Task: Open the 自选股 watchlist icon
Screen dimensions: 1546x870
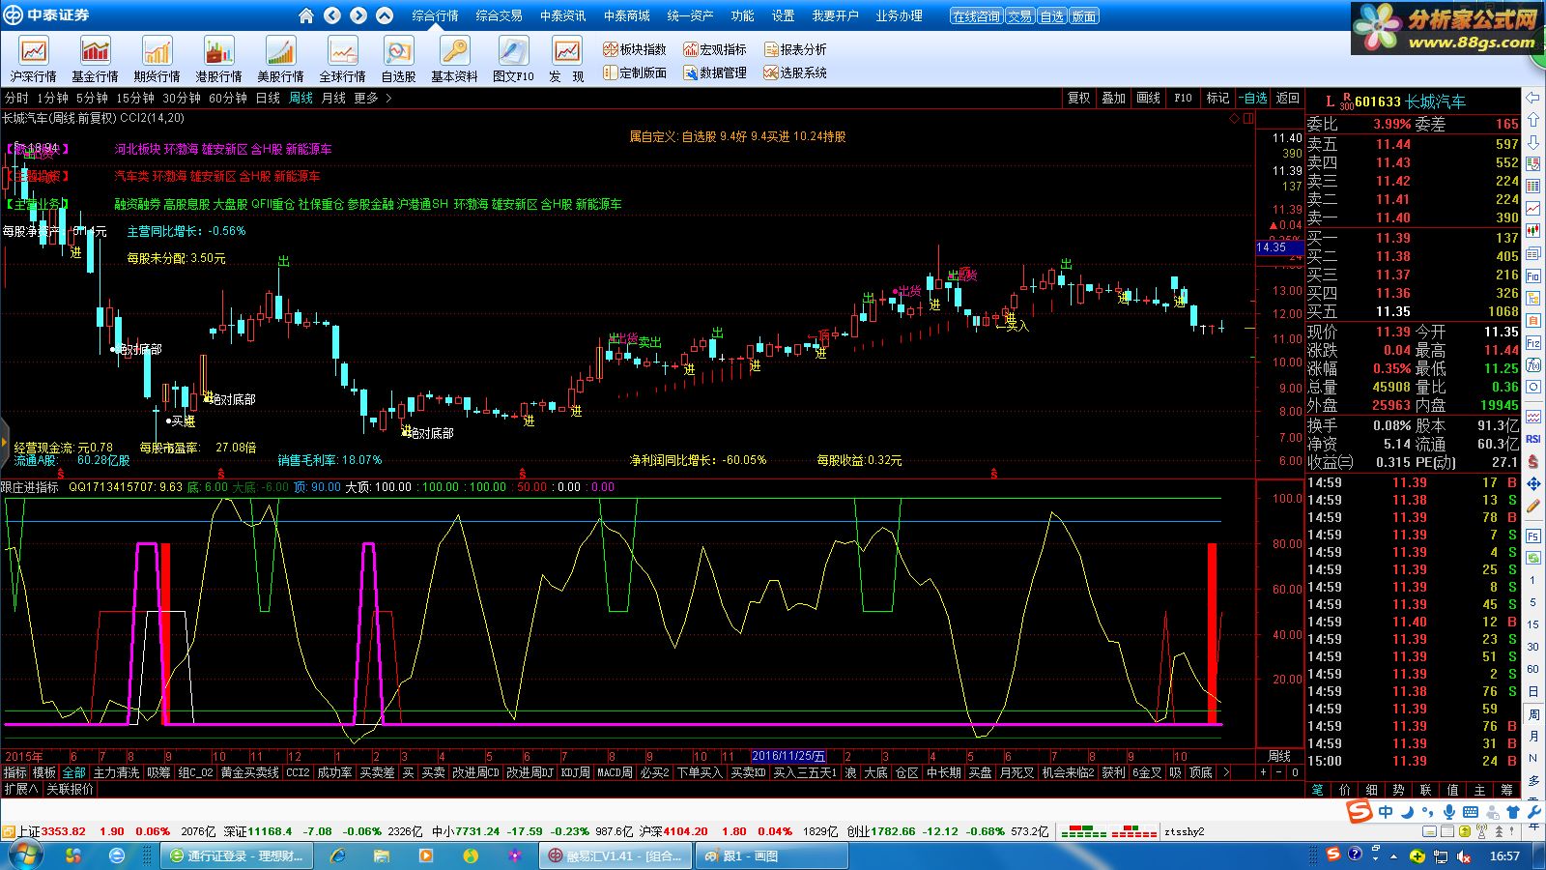Action: tap(398, 60)
